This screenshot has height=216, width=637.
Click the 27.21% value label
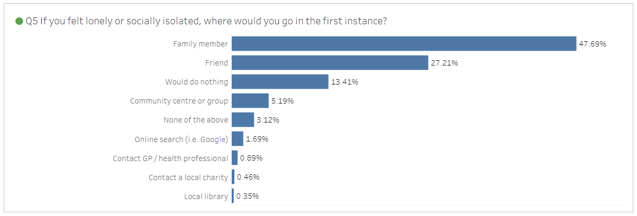(x=444, y=63)
